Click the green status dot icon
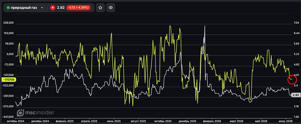301x124 pixels. coord(8,8)
